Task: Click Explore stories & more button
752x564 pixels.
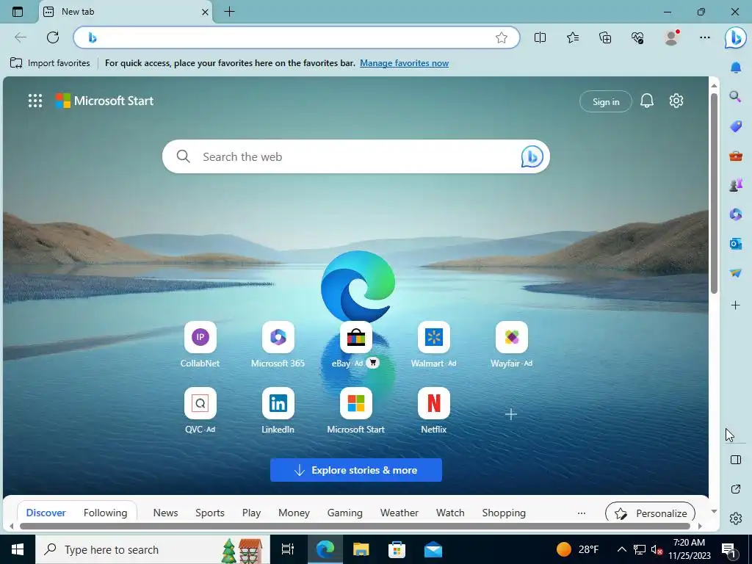Action: (x=356, y=470)
